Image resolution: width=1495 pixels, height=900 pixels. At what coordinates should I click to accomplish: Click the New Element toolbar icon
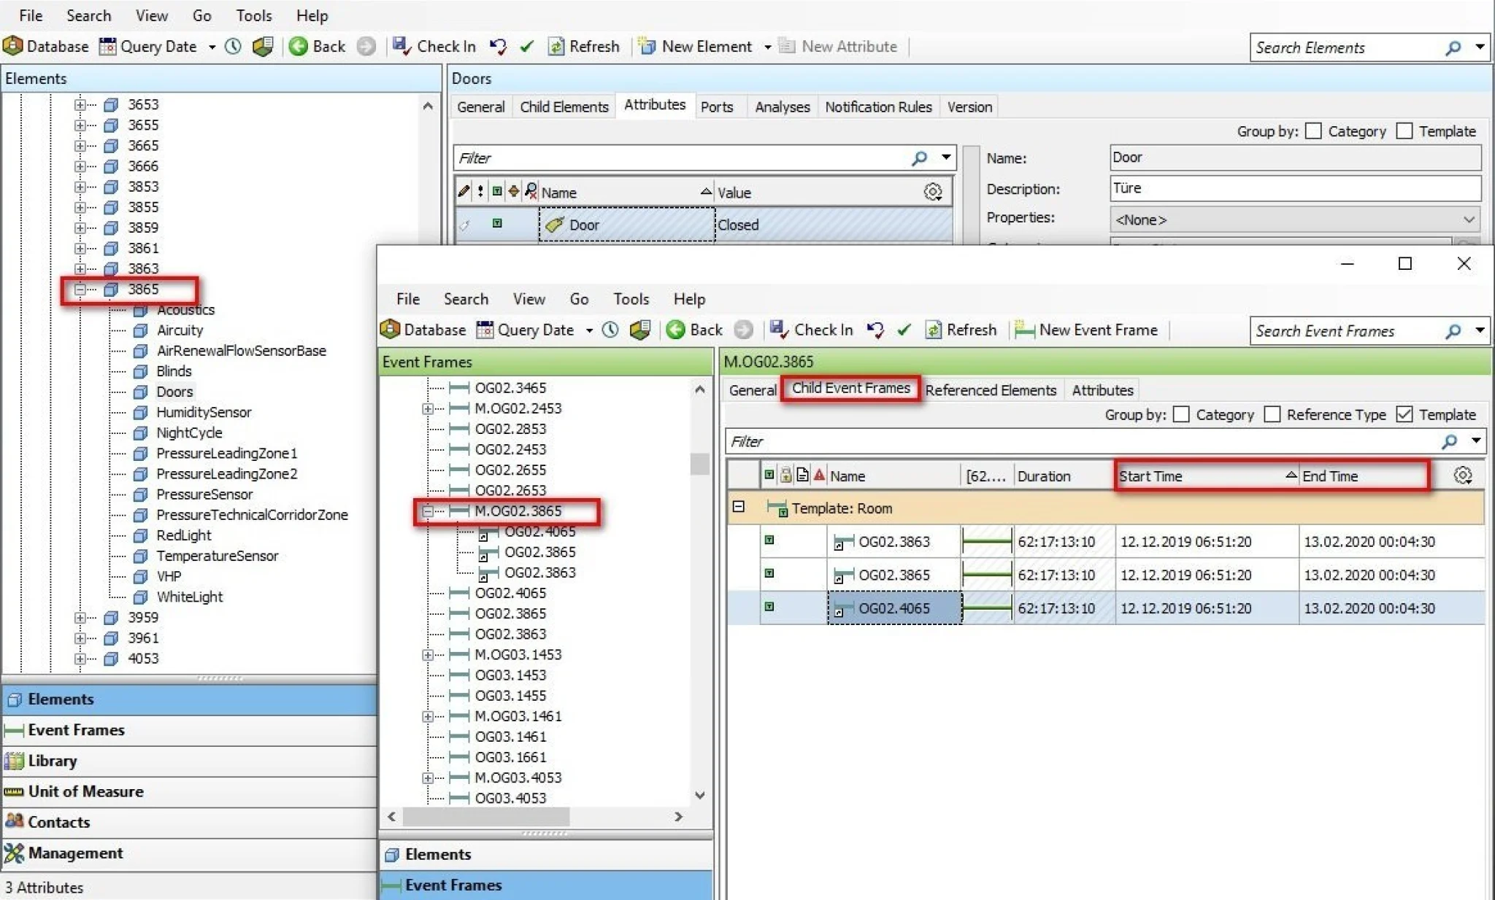647,46
